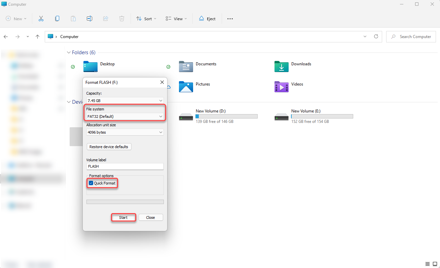Select the New Volume (D:) drive

coord(186,116)
